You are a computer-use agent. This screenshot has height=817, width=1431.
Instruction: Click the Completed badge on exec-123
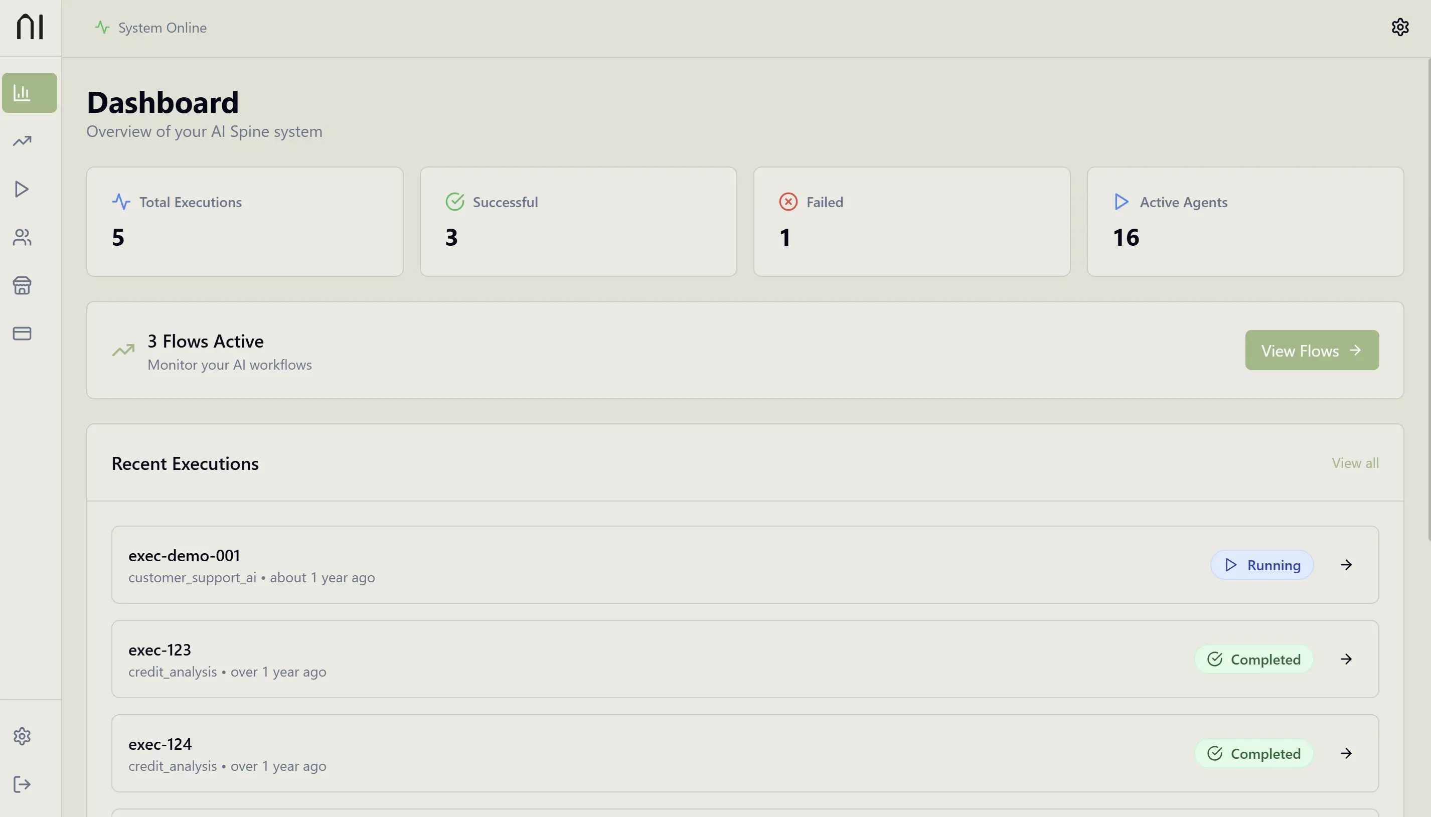[x=1253, y=659]
